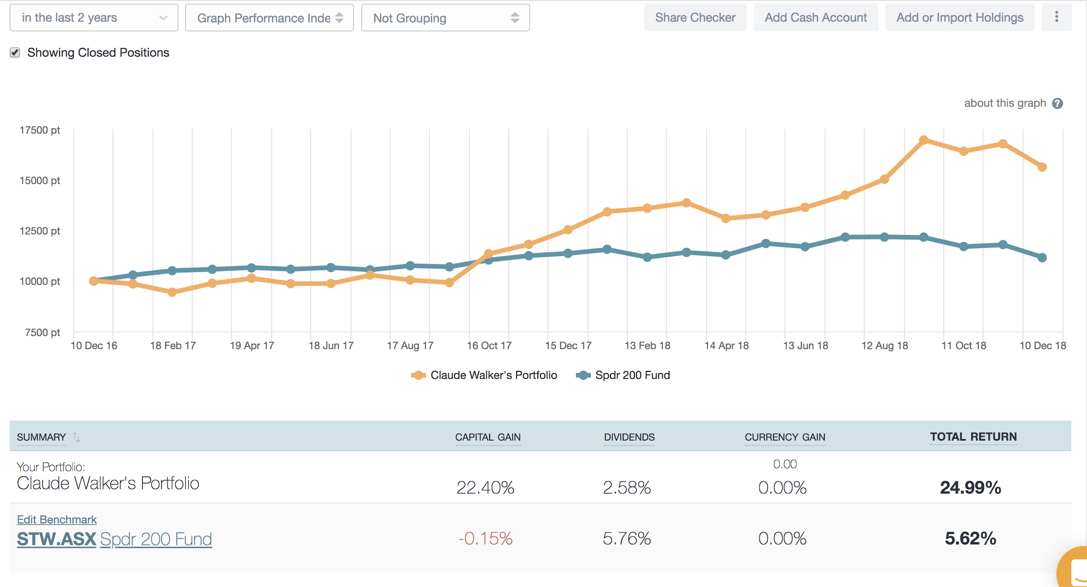Click Add Cash Account button
Viewport: 1087px width, 587px height.
click(816, 17)
